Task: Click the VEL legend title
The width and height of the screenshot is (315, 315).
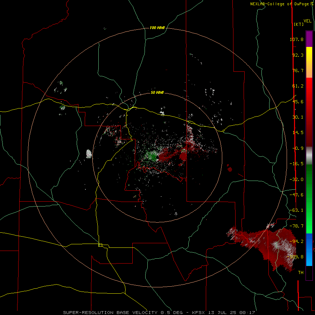Action: (x=307, y=21)
